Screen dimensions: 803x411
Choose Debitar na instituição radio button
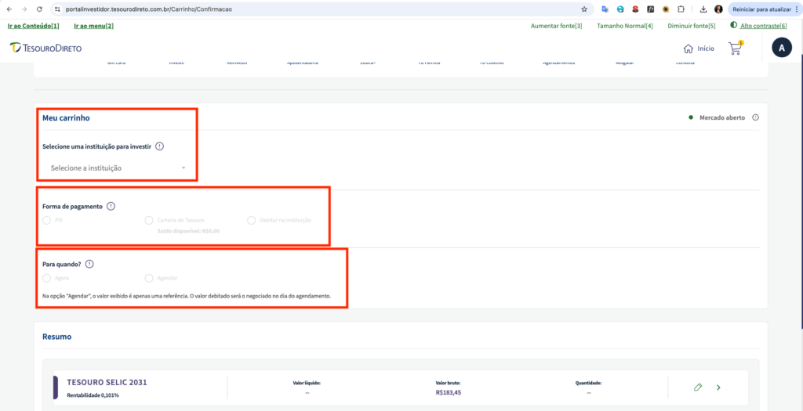[252, 221]
